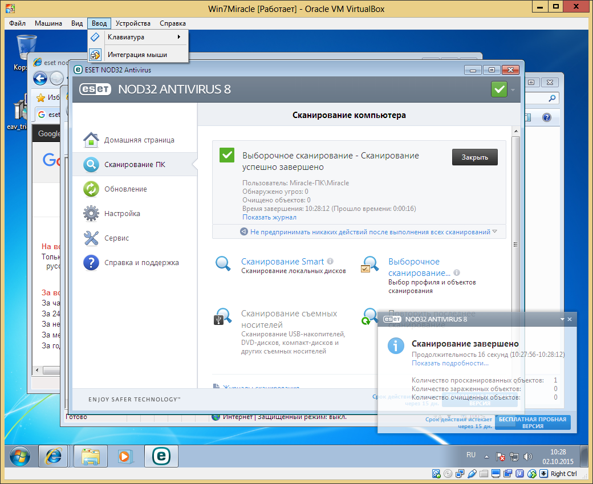Open dropdown arrow beside protection status checkmark
593x484 pixels.
coord(513,90)
